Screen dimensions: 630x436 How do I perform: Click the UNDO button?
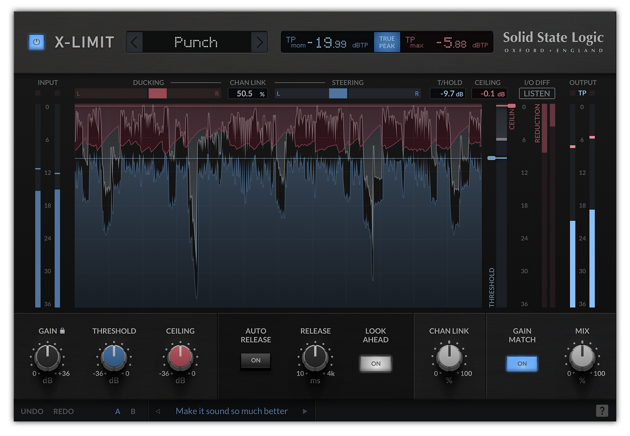(x=32, y=411)
